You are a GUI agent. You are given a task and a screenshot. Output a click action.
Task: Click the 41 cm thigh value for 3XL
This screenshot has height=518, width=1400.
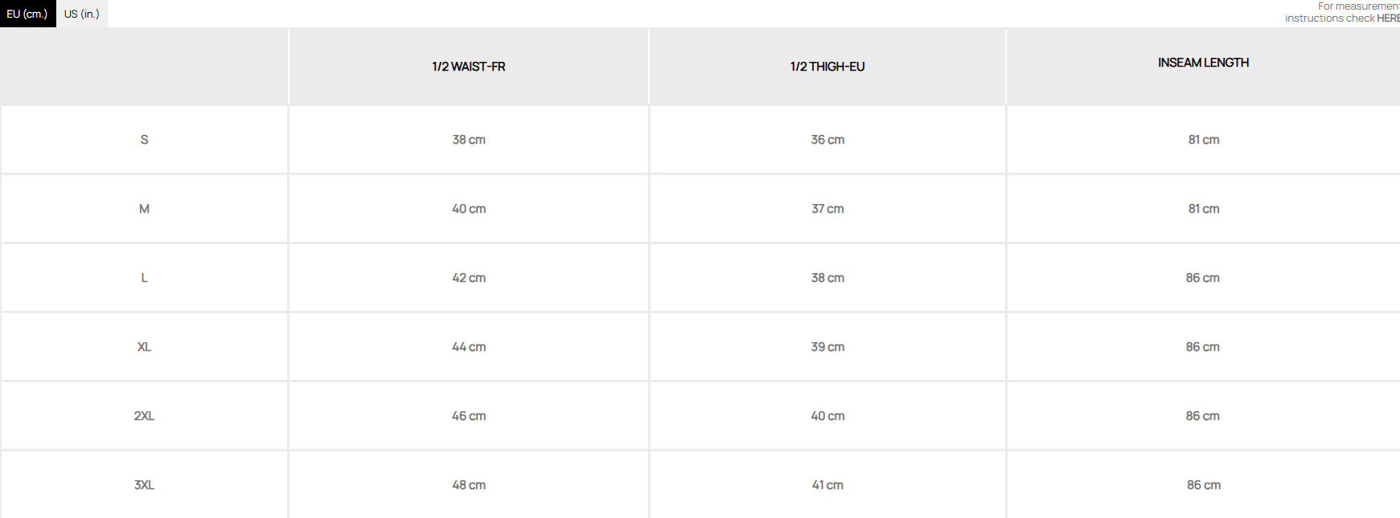tap(827, 485)
